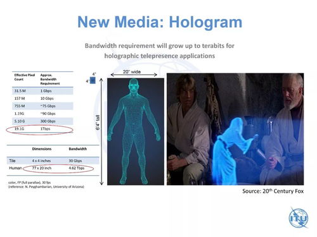The height and width of the screenshot is (237, 317).
Task: Click the circled 77 x 20 inch dimension
Action: coord(42,168)
